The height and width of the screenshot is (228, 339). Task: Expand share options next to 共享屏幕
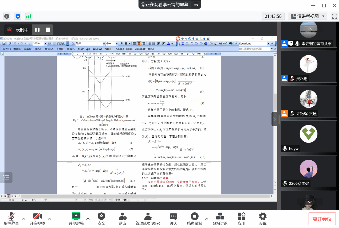coord(88,219)
